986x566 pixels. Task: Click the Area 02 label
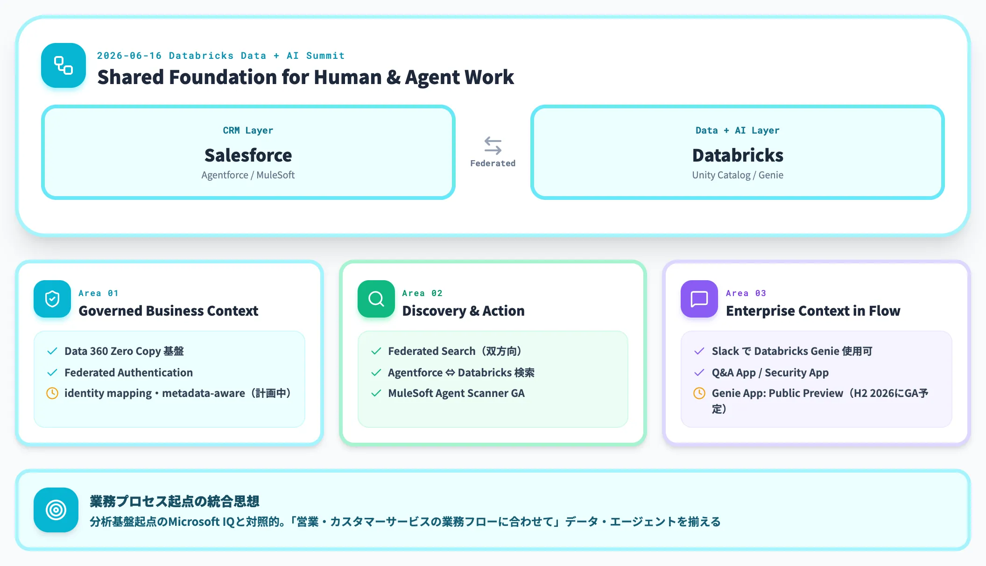(x=422, y=293)
